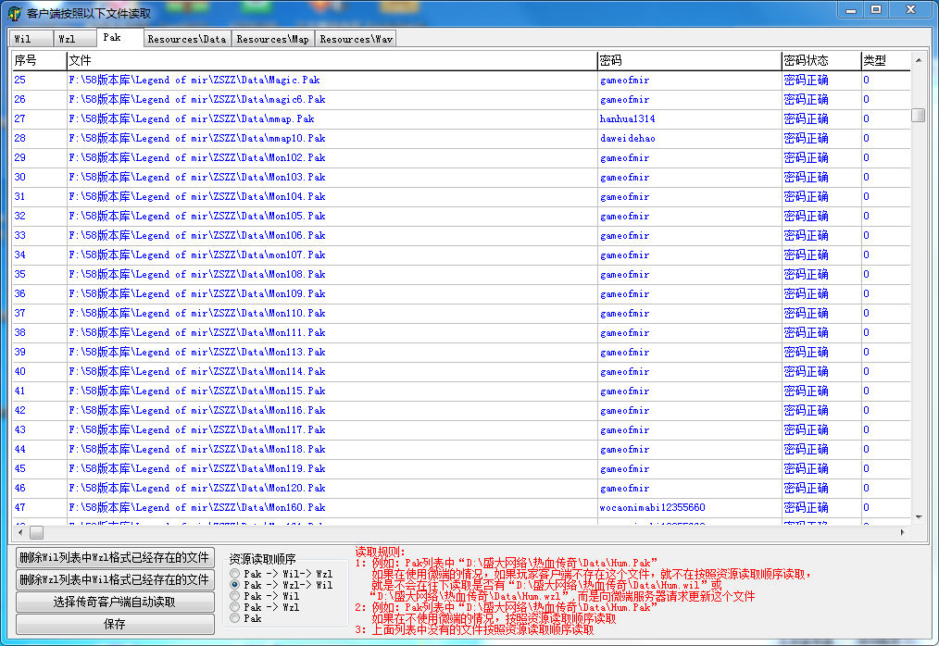Select the Mon117.Pak file row
The image size is (939, 646).
click(x=461, y=429)
